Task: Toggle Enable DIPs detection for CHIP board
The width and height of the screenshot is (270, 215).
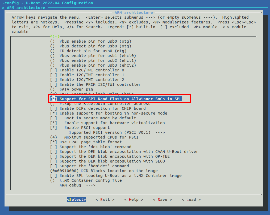Action: point(98,108)
